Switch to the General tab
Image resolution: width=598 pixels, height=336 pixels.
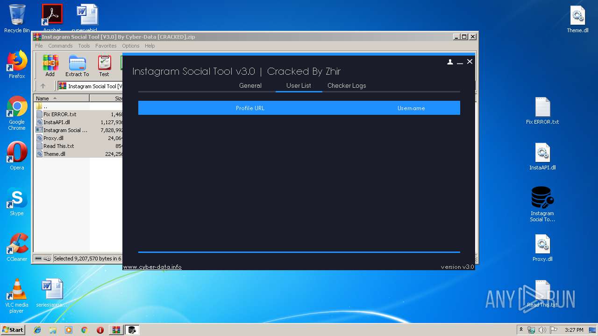[x=250, y=85]
